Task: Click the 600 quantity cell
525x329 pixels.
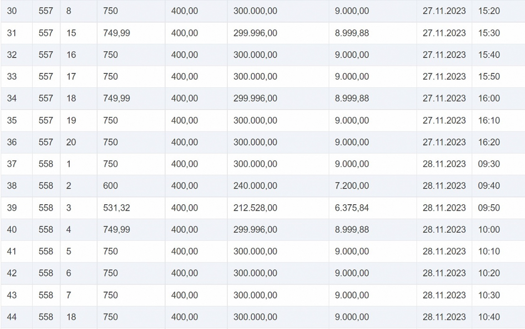Action: 110,186
